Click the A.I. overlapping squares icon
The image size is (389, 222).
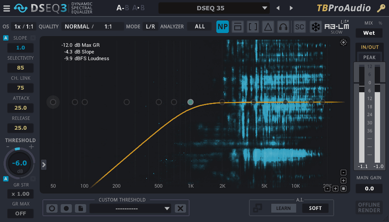coord(258,208)
